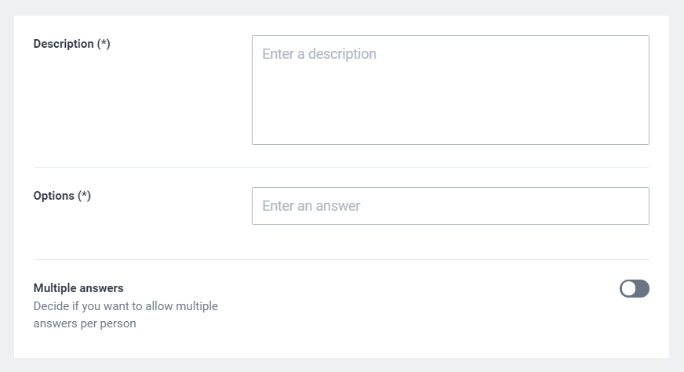
Task: Focus the Options answer input field
Action: click(x=450, y=206)
